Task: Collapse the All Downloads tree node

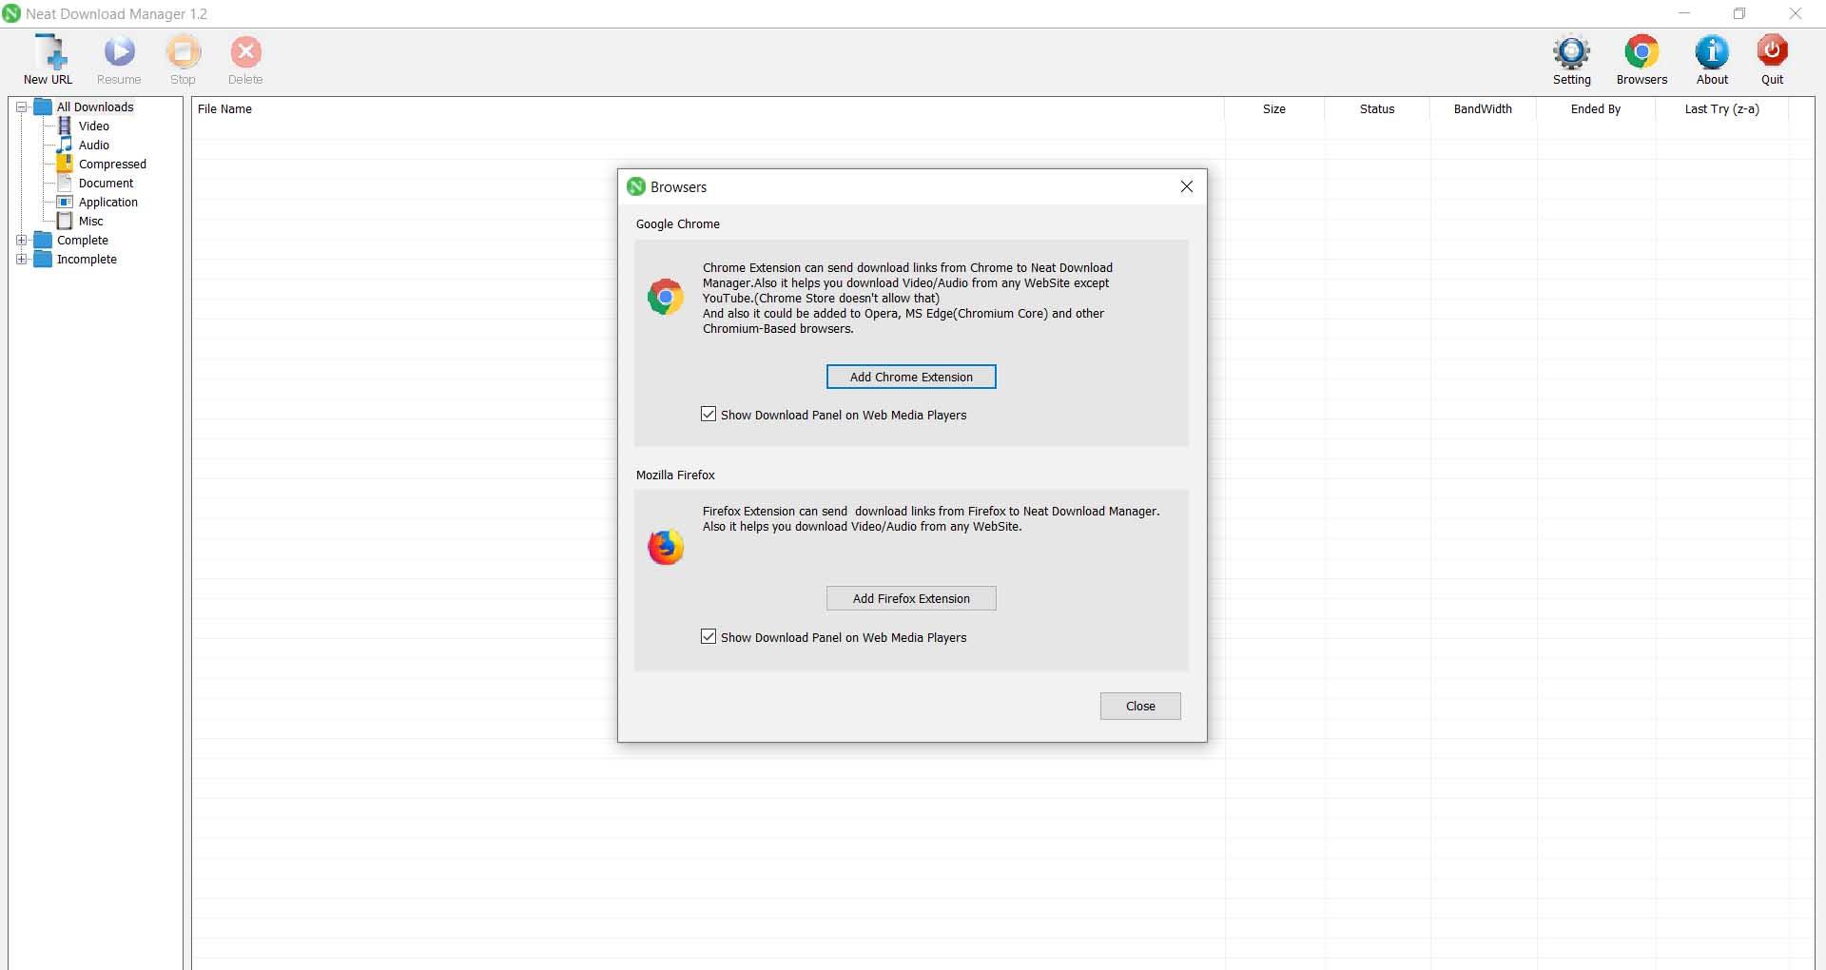Action: [22, 107]
